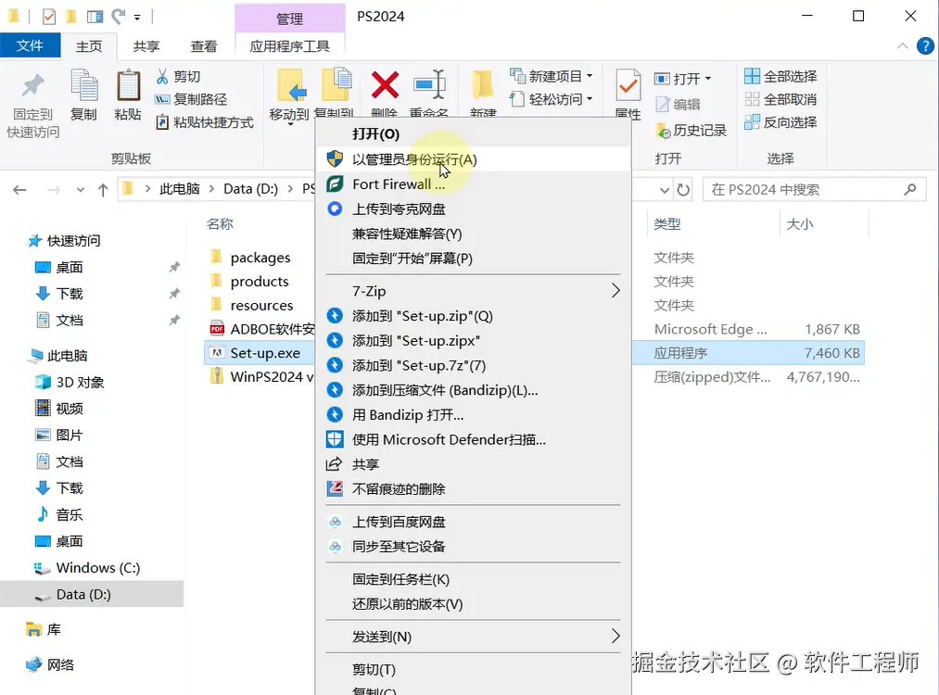This screenshot has width=939, height=695.
Task: Scan with Microsoft Defender
Action: coord(473,439)
